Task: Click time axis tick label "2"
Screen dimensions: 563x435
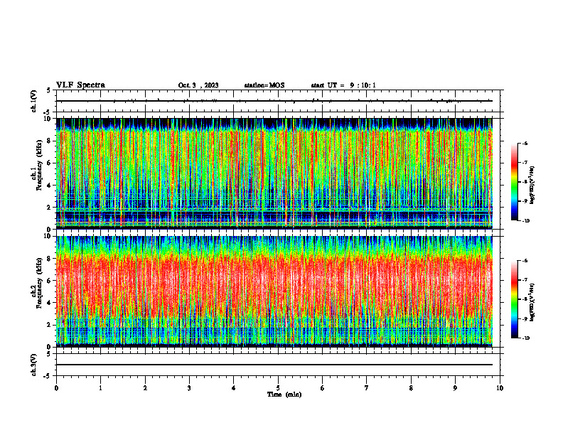Action: [145, 388]
